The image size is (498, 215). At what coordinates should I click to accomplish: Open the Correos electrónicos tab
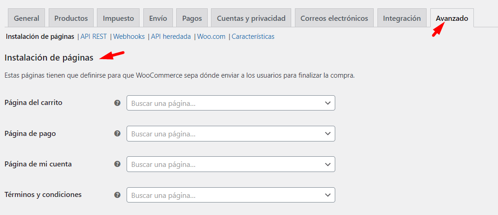click(x=334, y=18)
